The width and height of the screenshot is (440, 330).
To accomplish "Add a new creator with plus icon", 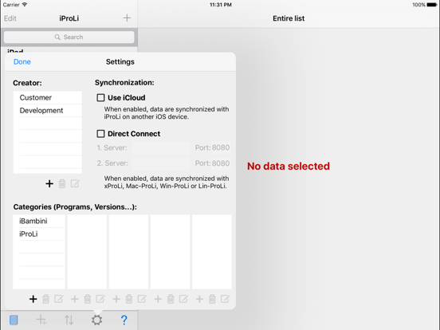I will tap(49, 184).
